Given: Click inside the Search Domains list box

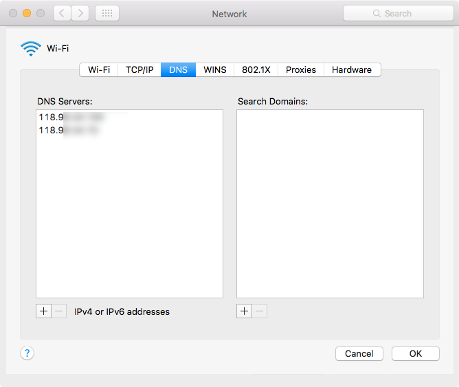Looking at the screenshot, I should click(330, 203).
